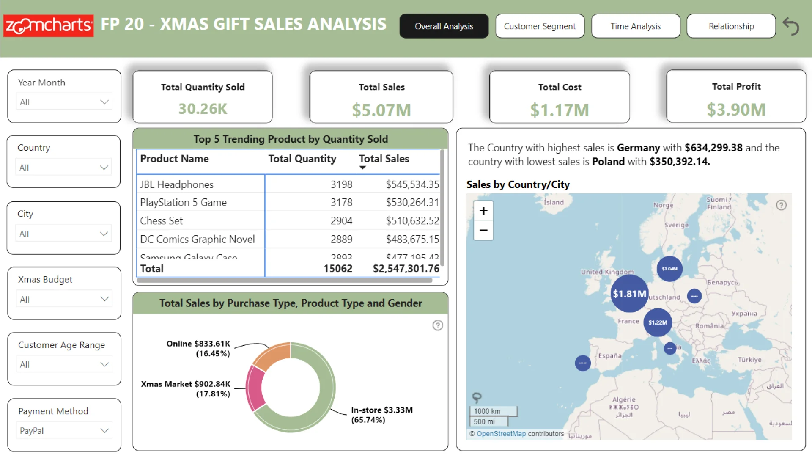Click the Total Profit $3.90M card
The width and height of the screenshot is (812, 457).
[x=736, y=96]
